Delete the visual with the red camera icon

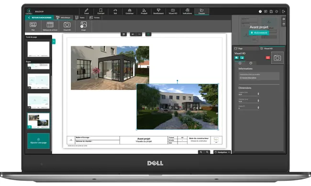coord(268,58)
